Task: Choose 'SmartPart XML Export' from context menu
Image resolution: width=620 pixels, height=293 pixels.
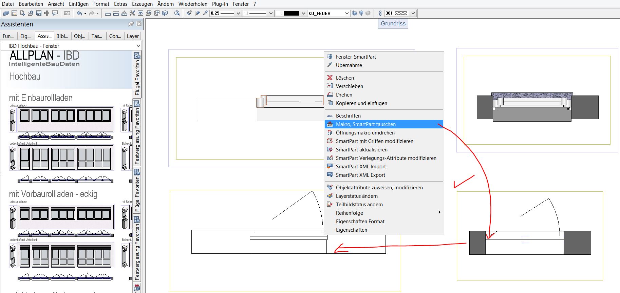Action: click(360, 175)
